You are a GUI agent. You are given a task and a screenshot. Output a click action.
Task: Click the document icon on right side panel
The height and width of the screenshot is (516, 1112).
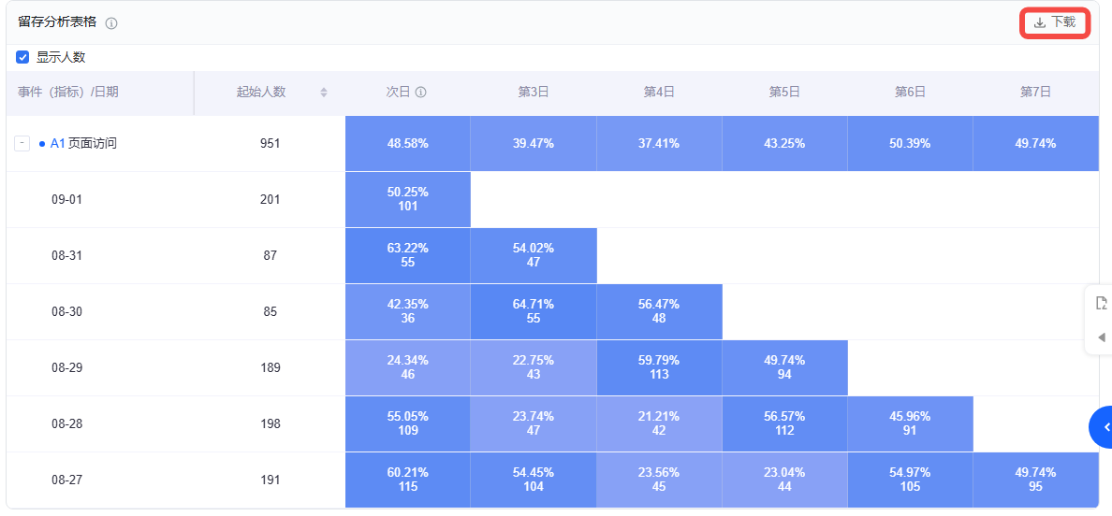click(1102, 303)
